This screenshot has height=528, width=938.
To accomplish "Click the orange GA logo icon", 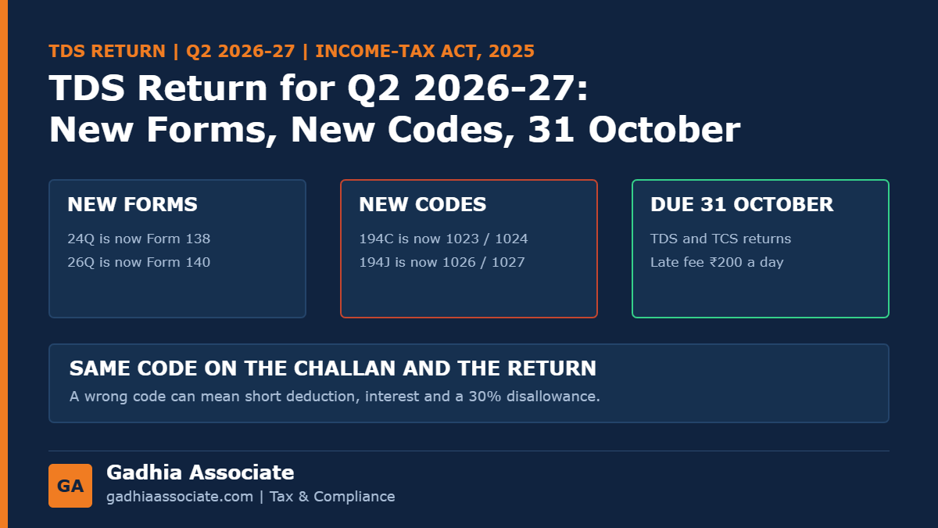I will point(70,486).
